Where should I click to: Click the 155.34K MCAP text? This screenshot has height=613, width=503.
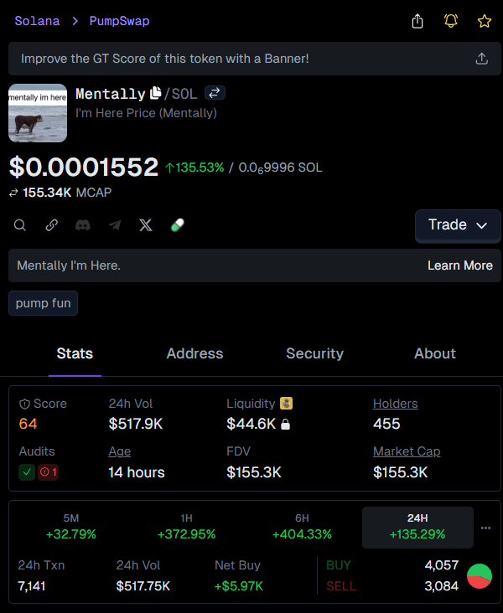point(67,193)
